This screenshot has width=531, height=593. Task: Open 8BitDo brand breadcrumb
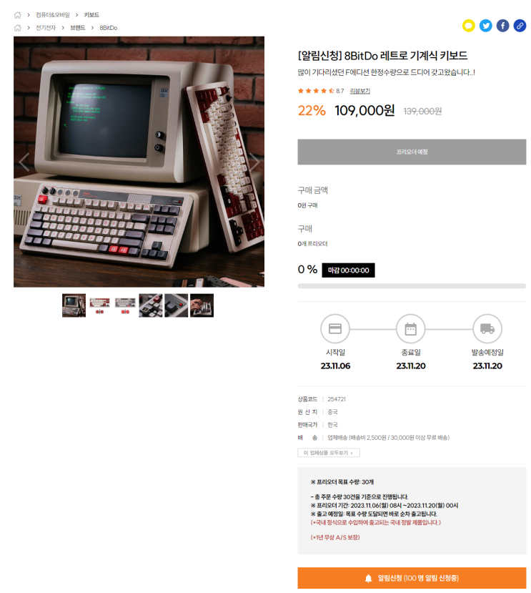[109, 28]
